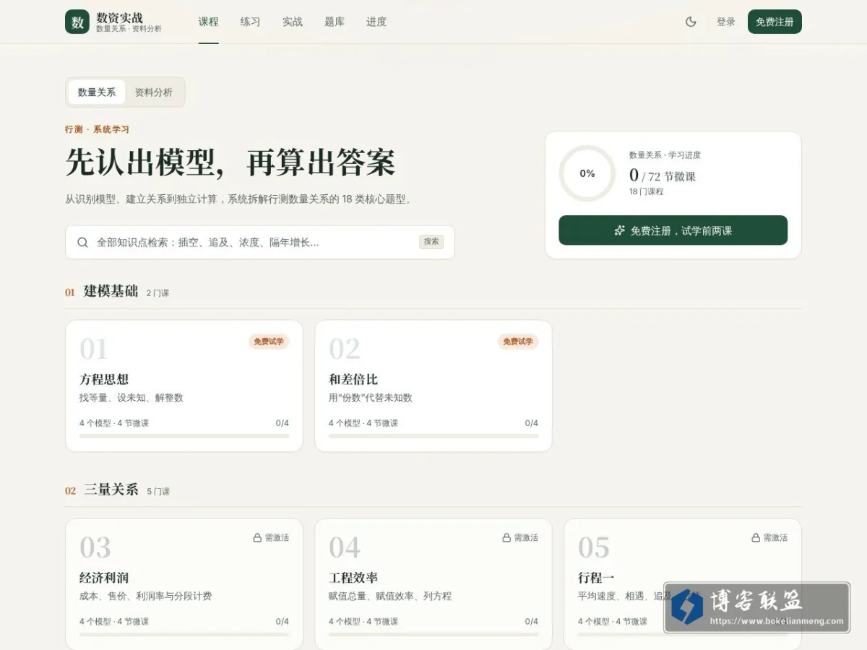Click the 三量关系 section heading
Viewport: 867px width, 650px height.
[111, 489]
